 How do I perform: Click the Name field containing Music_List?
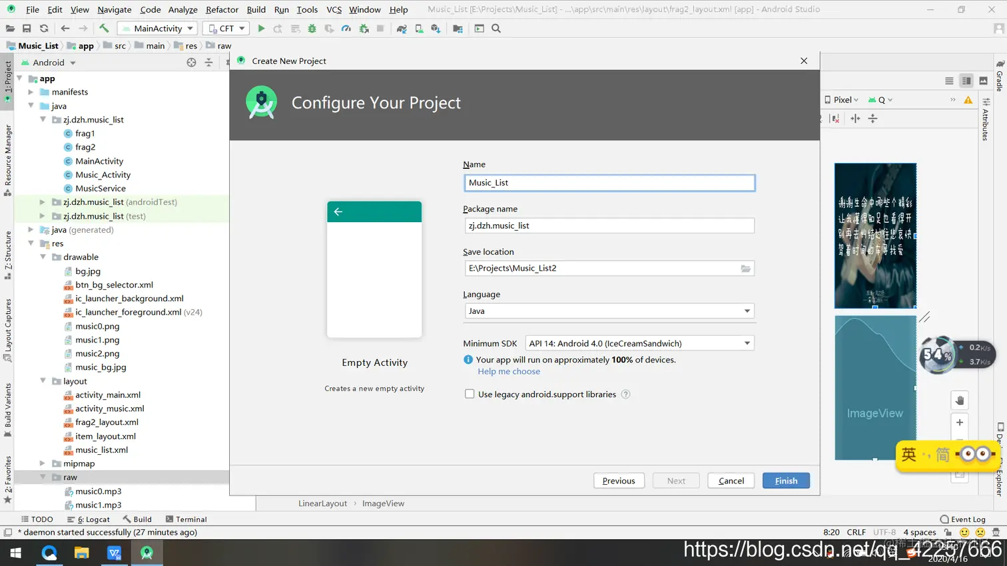click(x=609, y=183)
